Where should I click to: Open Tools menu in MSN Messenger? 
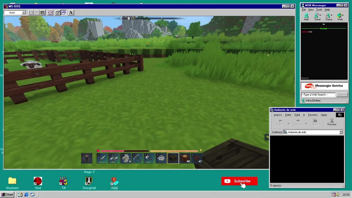pos(319,10)
